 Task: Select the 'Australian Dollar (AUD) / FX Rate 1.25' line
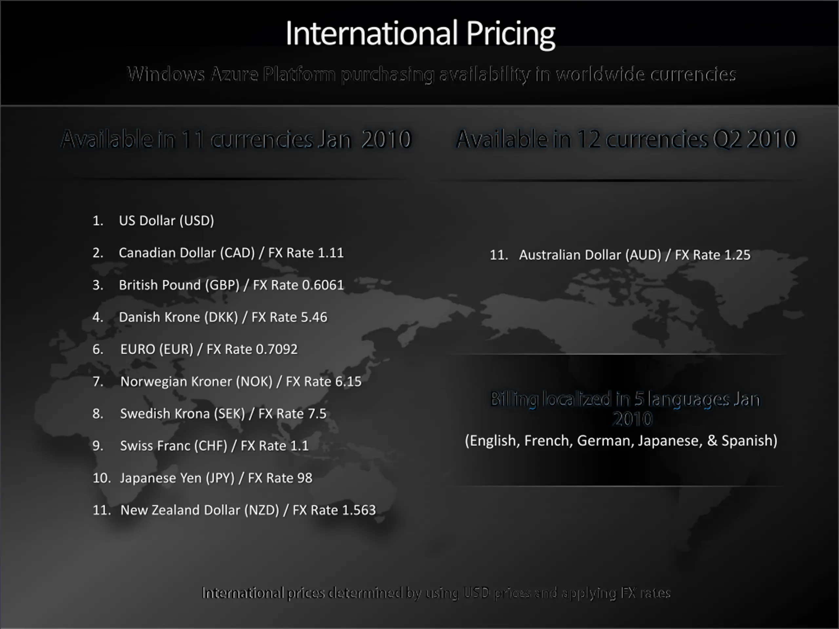tap(620, 255)
